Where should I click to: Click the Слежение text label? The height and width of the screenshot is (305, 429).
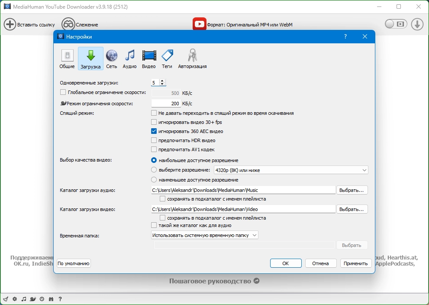[x=87, y=25]
